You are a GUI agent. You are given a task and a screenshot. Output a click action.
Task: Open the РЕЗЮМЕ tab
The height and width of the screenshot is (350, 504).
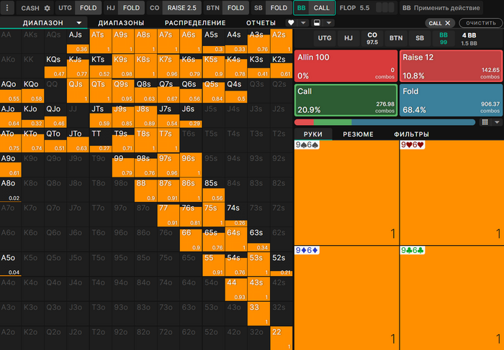click(x=358, y=134)
